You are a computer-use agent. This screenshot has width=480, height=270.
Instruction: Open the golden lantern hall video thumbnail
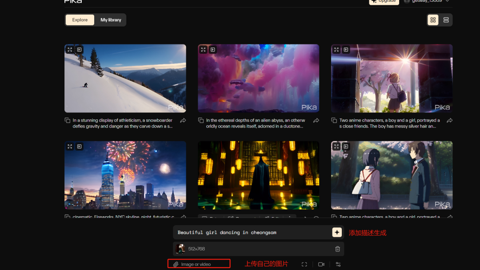[258, 175]
